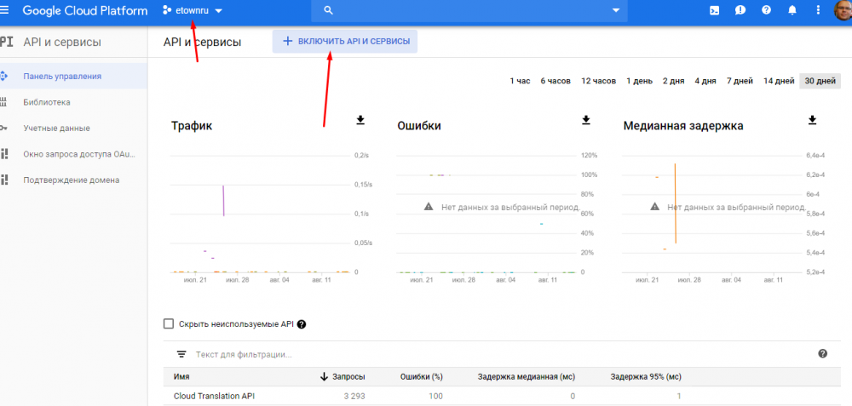Open Подтверждение домена in sidebar

[x=72, y=180]
